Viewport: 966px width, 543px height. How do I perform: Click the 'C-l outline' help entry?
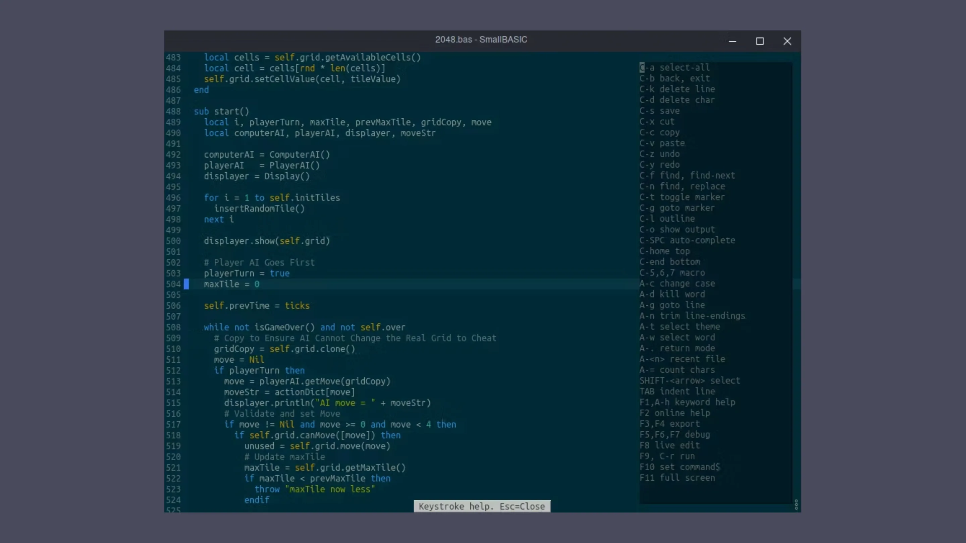tap(667, 219)
